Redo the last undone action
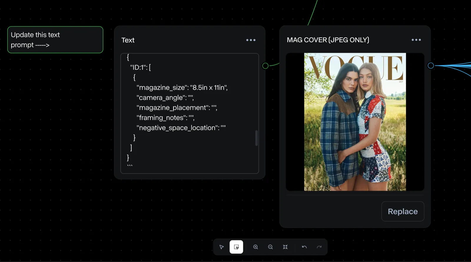Image resolution: width=471 pixels, height=262 pixels. point(319,247)
